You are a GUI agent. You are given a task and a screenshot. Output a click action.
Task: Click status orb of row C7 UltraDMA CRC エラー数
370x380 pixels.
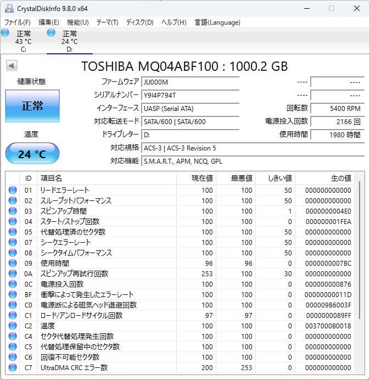pos(13,367)
